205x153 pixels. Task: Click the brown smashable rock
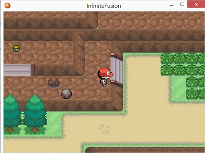coord(54,82)
